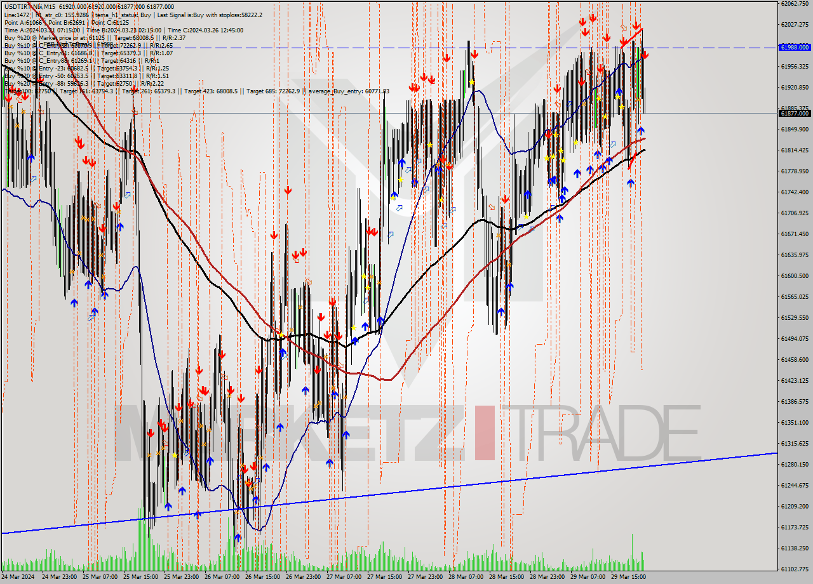Click the 61102.775 price axis label
Screen dimensions: 813x584
(x=795, y=569)
